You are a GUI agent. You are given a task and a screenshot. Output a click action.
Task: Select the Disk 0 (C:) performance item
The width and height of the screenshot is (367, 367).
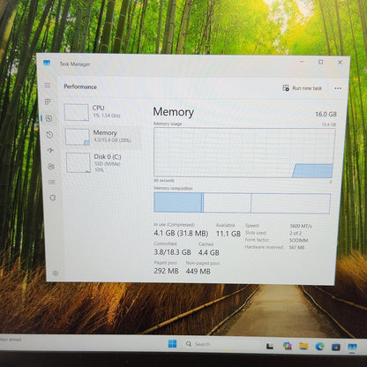[x=103, y=162]
